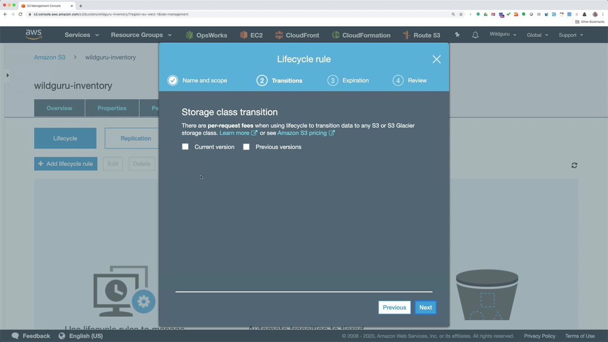The height and width of the screenshot is (342, 608).
Task: Open the Wildguru account dropdown
Action: tap(503, 34)
